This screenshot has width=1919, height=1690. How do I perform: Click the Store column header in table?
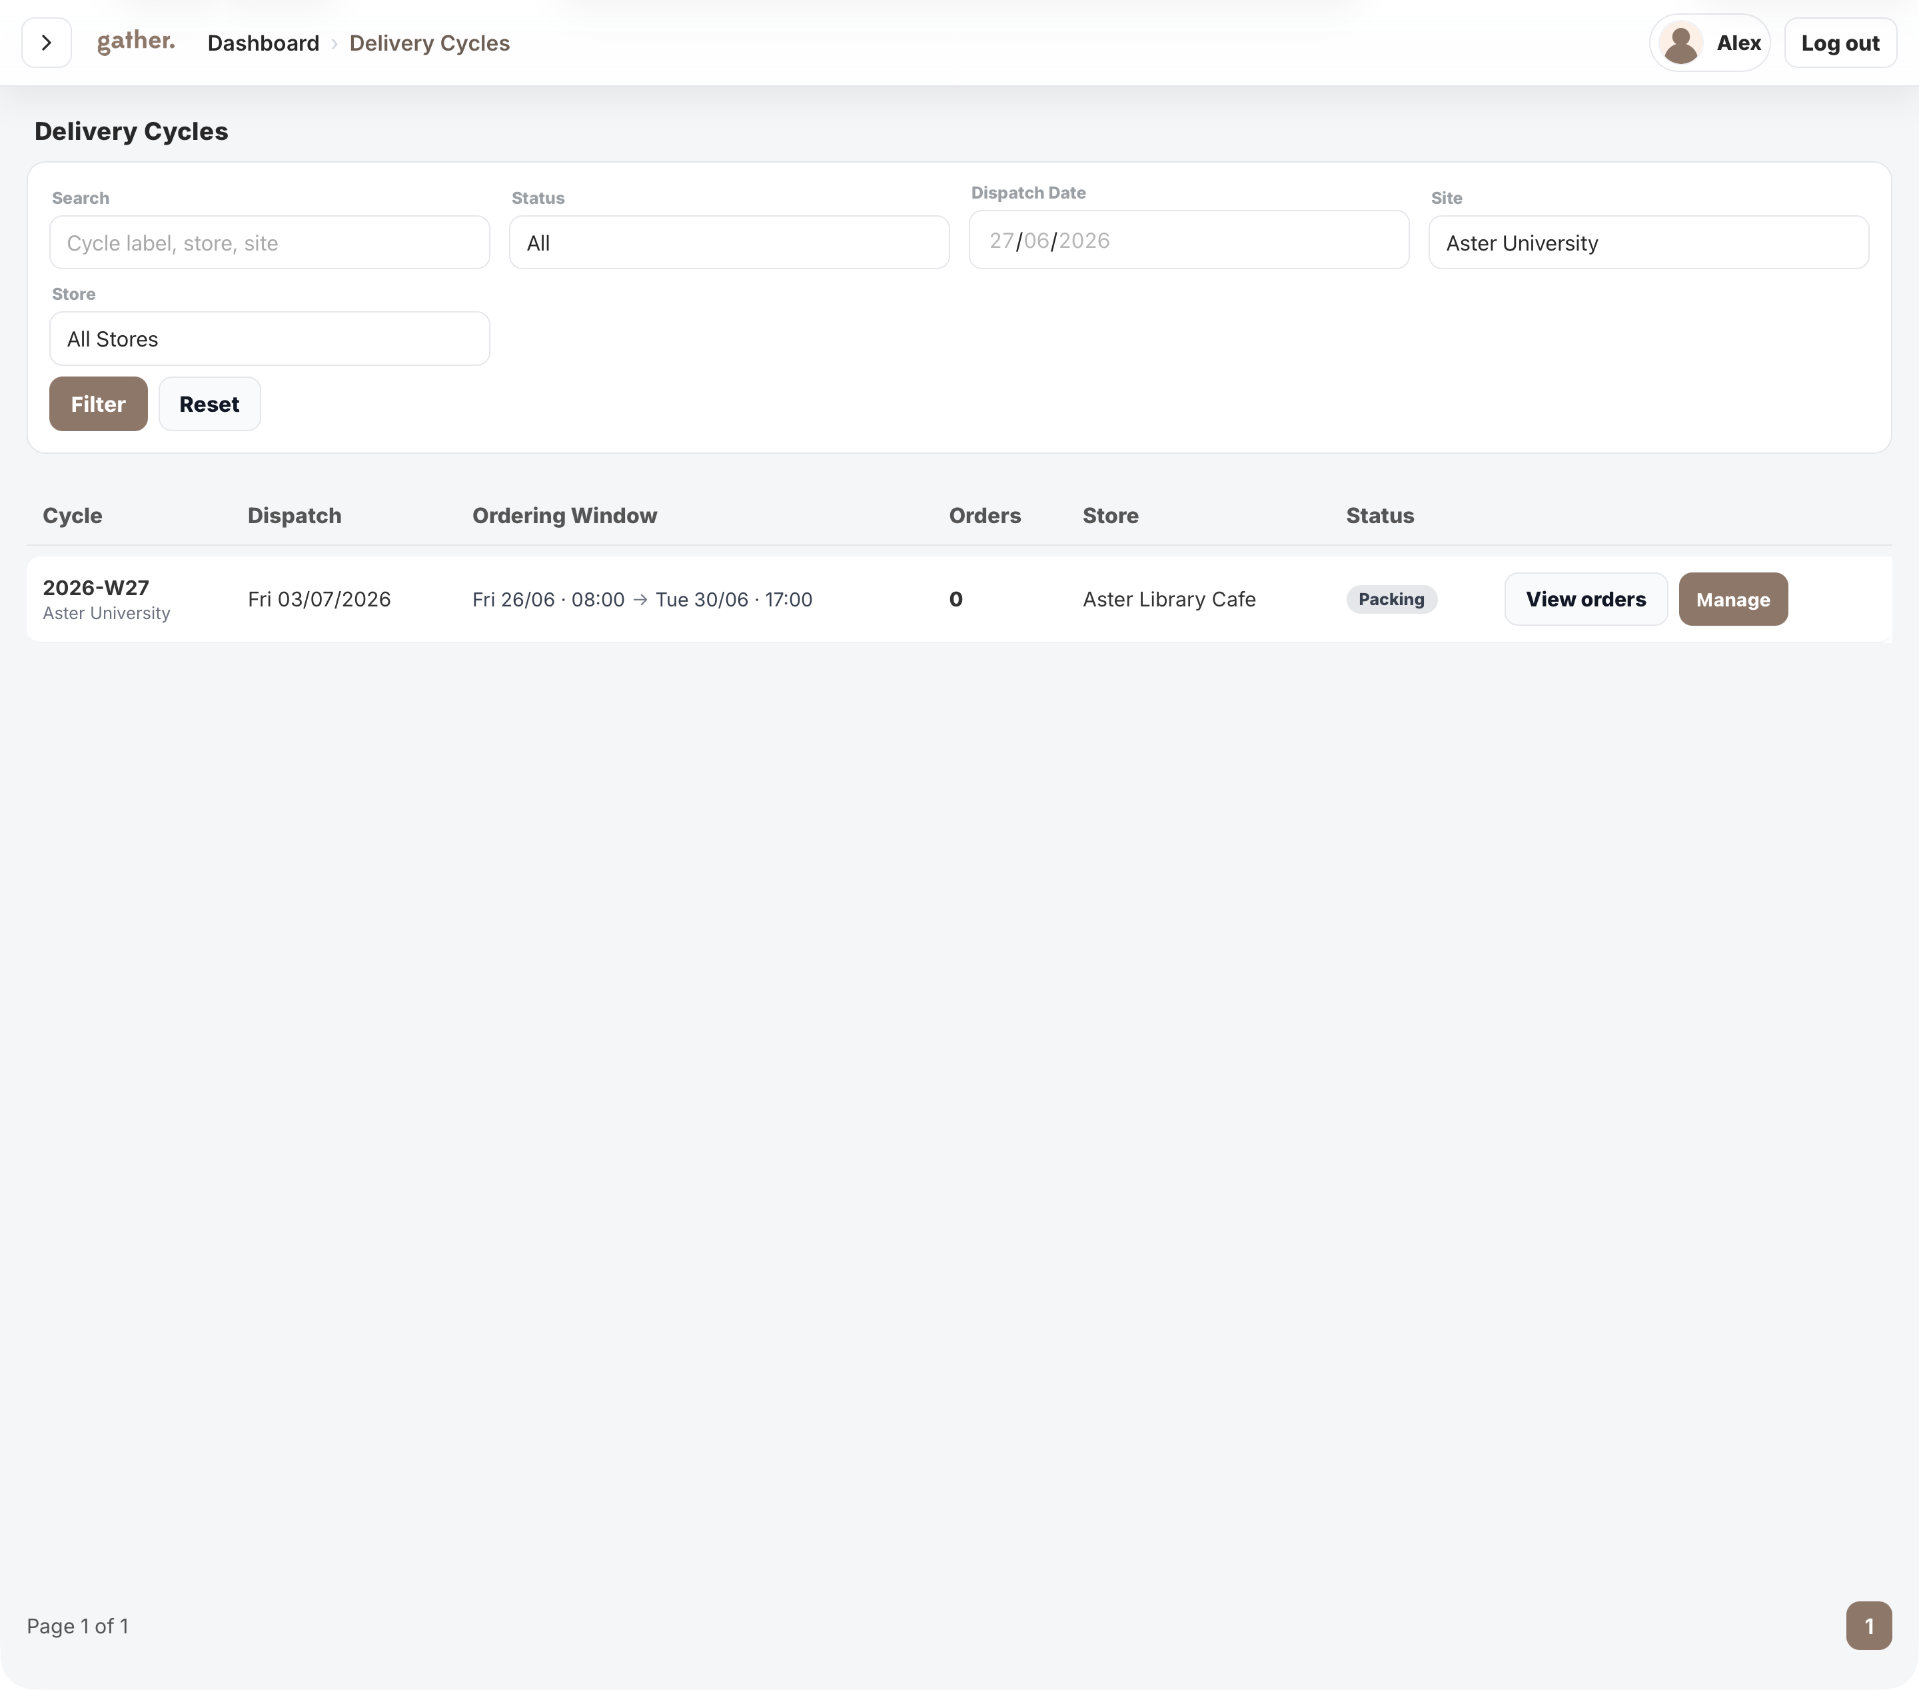pyautogui.click(x=1111, y=515)
